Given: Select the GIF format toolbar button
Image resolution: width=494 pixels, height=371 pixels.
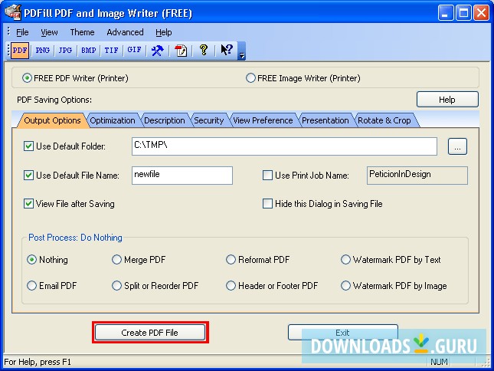Looking at the screenshot, I should 134,51.
